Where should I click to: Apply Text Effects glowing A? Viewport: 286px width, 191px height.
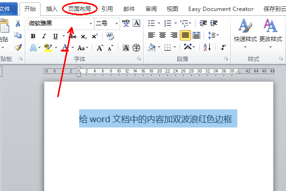pyautogui.click(x=33, y=48)
